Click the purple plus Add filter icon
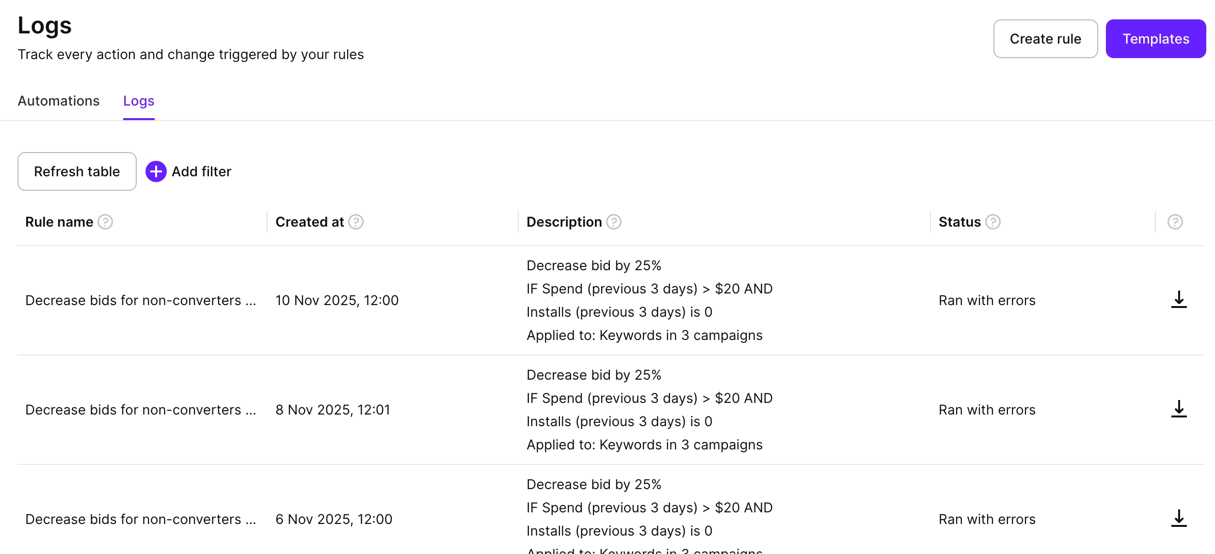The height and width of the screenshot is (554, 1215). pyautogui.click(x=156, y=171)
